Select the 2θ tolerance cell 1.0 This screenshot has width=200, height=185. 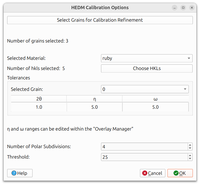39,107
